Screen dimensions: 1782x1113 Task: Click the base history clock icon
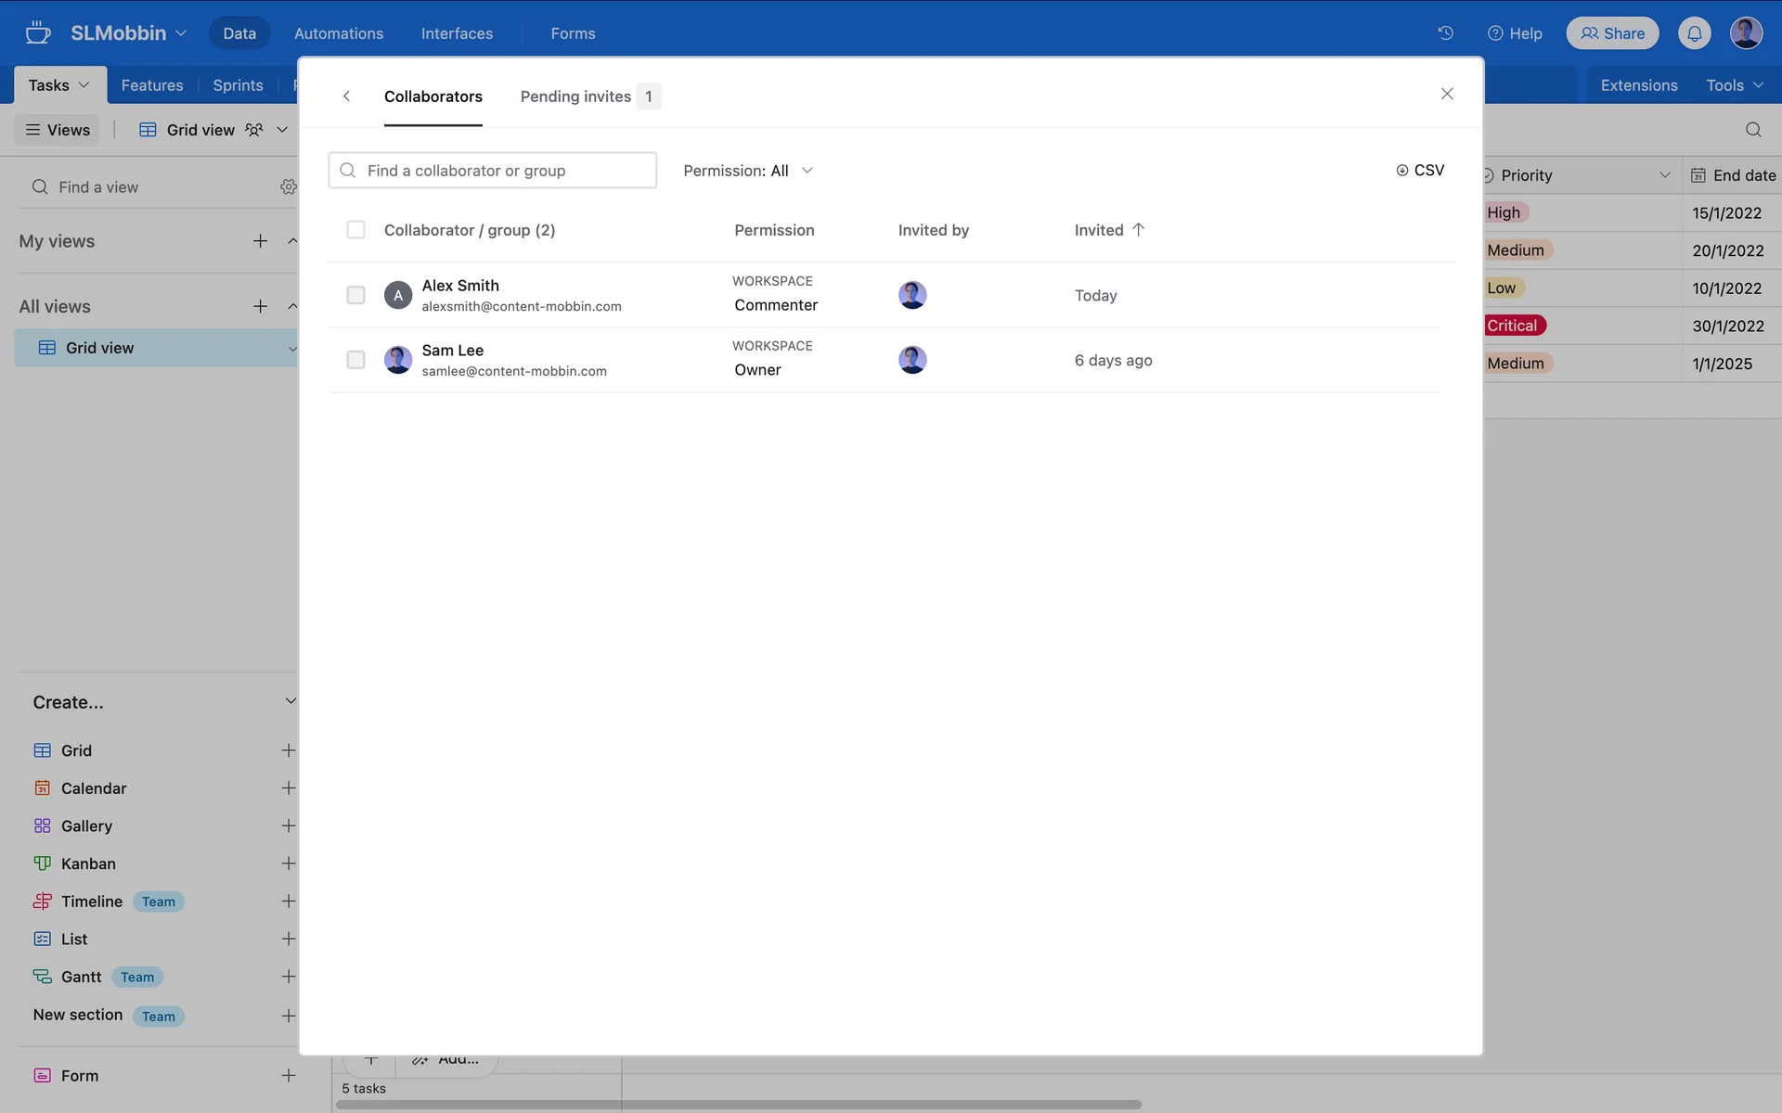coord(1445,33)
